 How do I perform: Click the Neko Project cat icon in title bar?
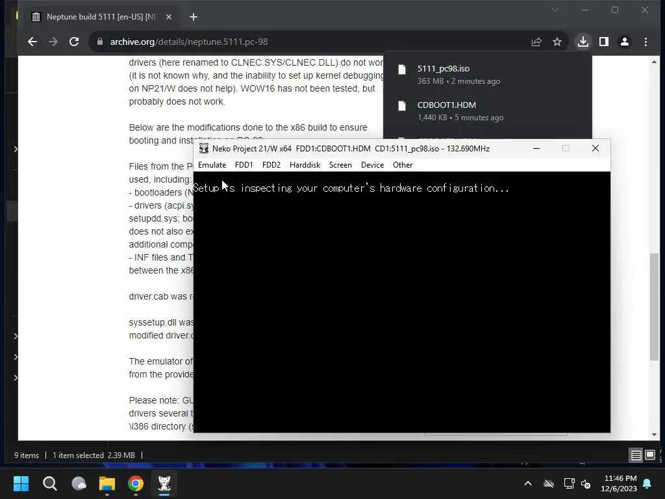(x=204, y=149)
